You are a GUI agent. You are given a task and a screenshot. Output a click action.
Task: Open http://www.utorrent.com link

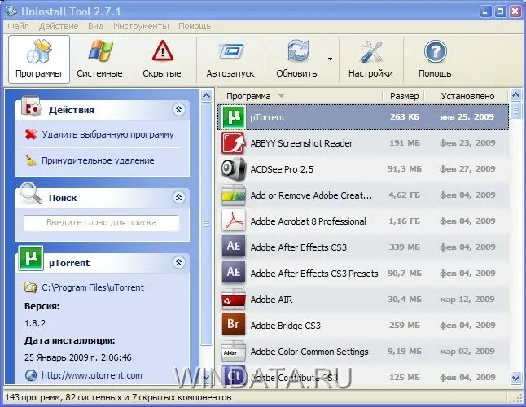pos(92,375)
